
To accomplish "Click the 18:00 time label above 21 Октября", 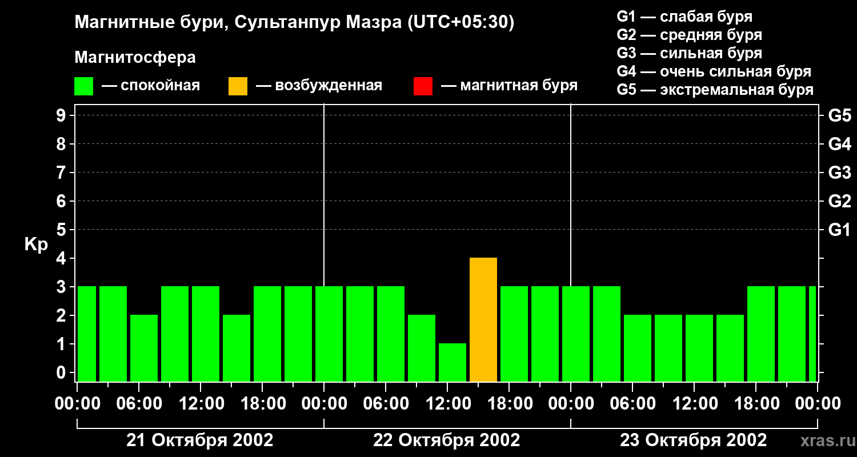I will [262, 404].
